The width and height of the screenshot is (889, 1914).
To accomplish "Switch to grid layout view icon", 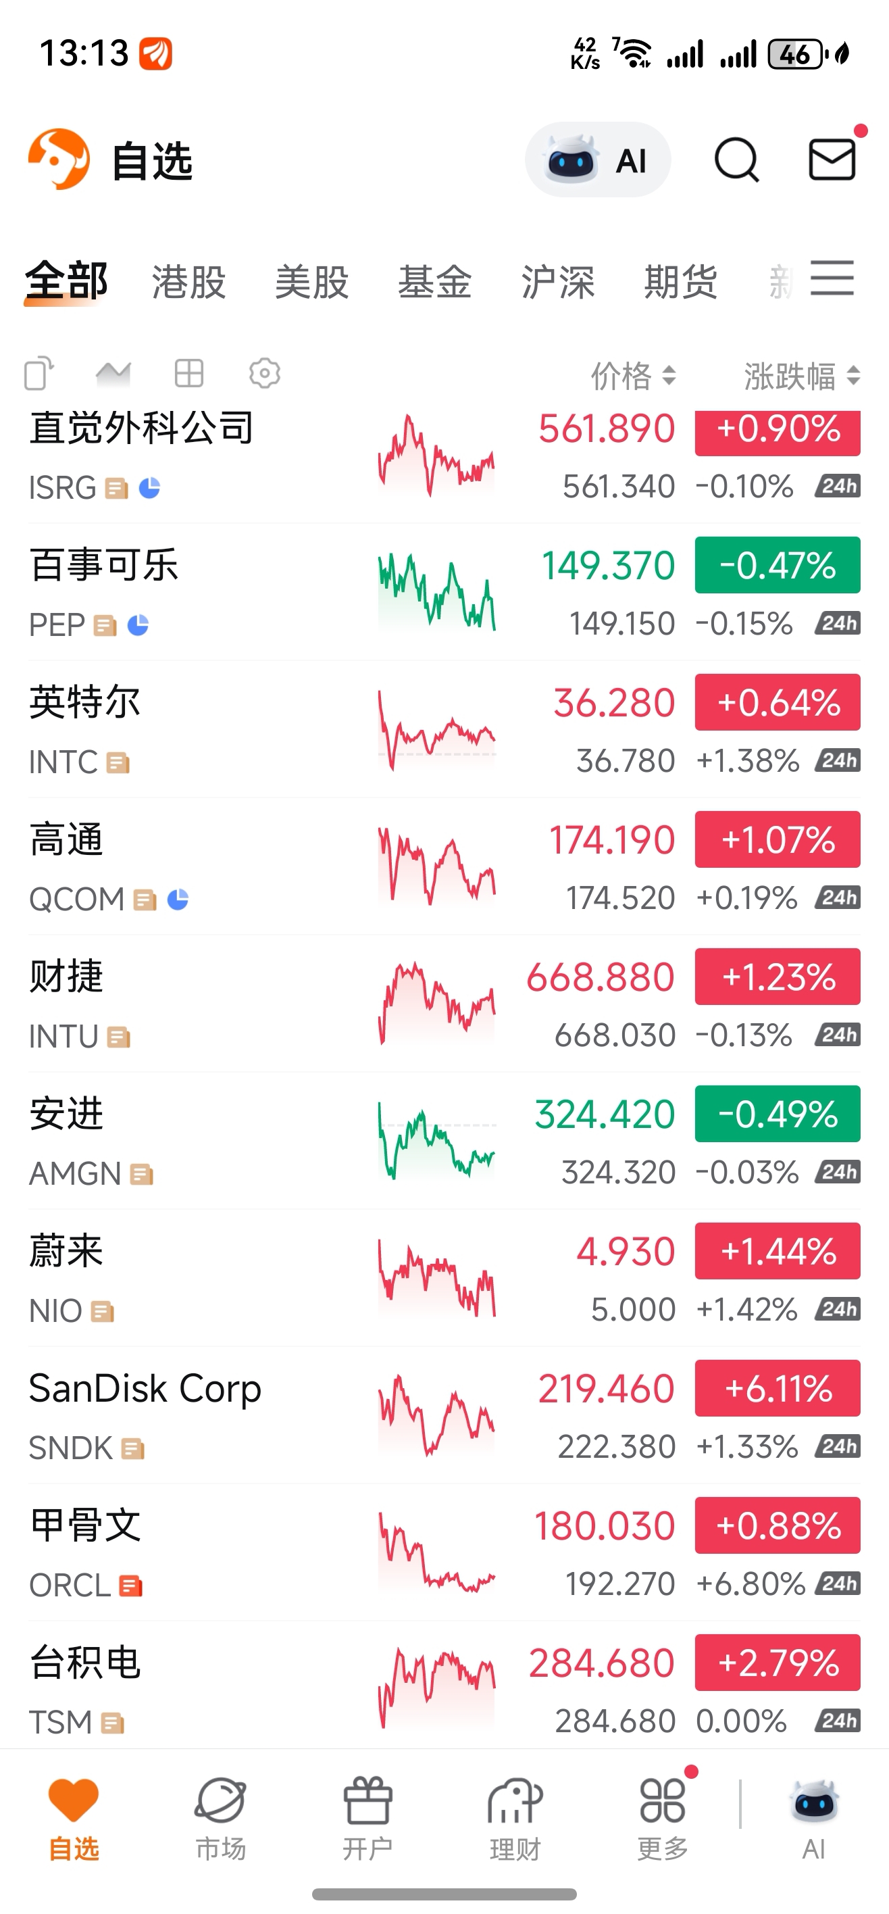I will click(x=188, y=373).
